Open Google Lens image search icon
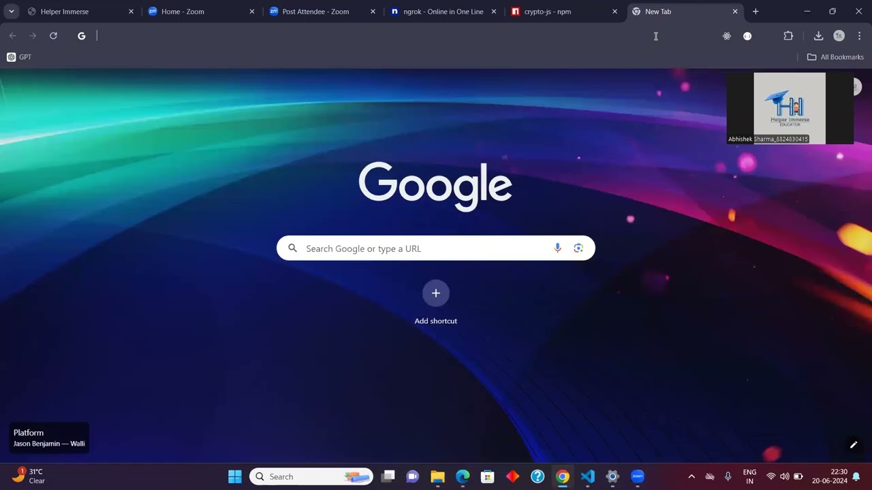This screenshot has height=490, width=872. click(x=578, y=248)
